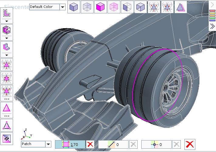Toggle the curve selection button showing 0

click(113, 144)
